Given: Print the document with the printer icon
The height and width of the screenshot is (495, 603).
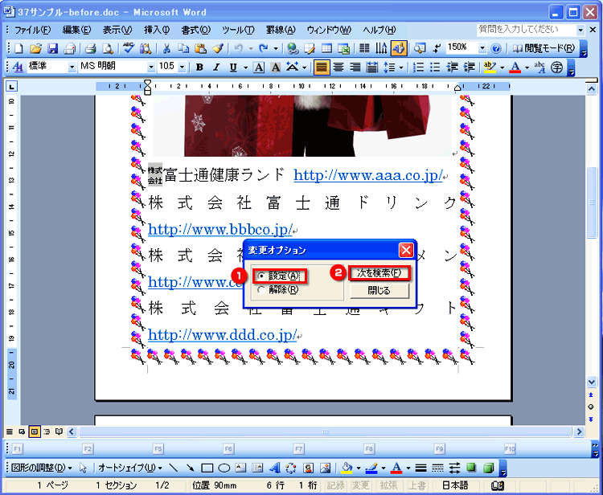Looking at the screenshot, I should (x=90, y=48).
